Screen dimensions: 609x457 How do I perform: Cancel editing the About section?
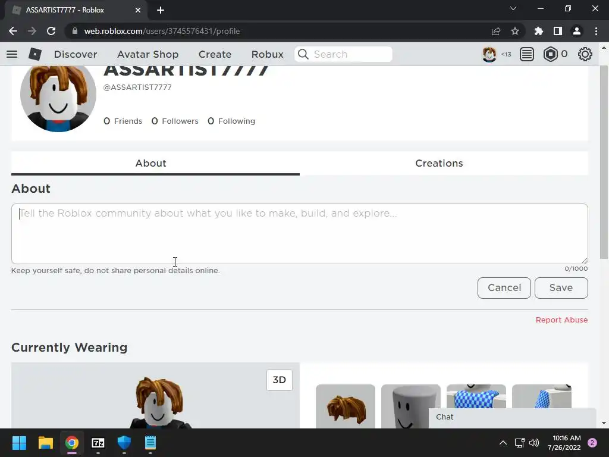(504, 288)
